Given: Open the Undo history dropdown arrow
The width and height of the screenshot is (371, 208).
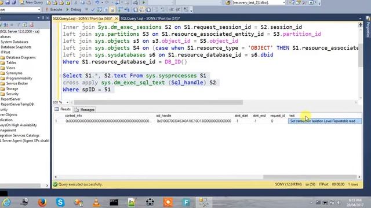Looking at the screenshot, I should point(102,2).
